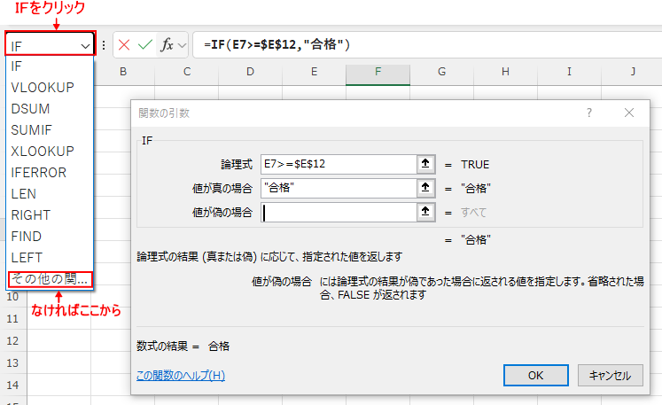Select LEN in the function dropdown list
This screenshot has width=662, height=405.
pos(50,194)
